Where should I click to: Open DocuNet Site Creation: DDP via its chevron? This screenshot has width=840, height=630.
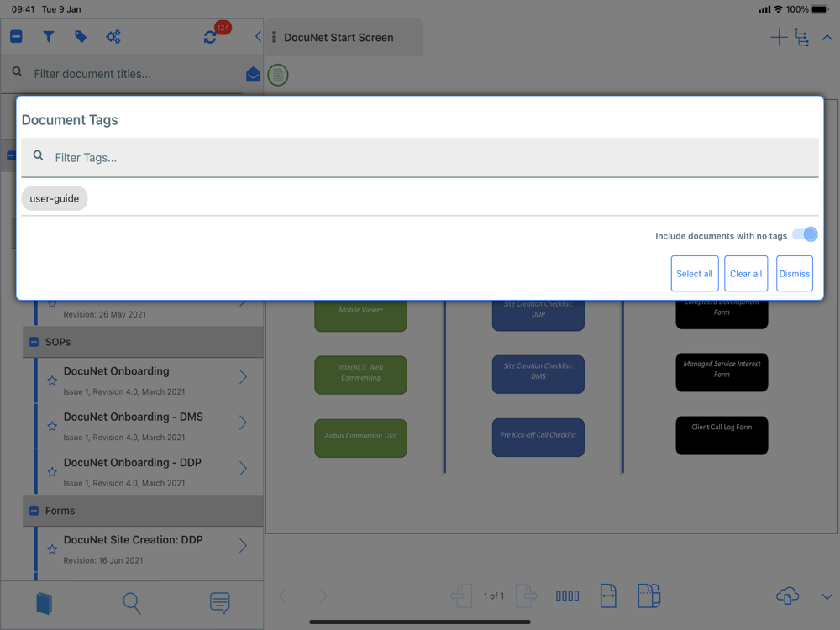[244, 546]
